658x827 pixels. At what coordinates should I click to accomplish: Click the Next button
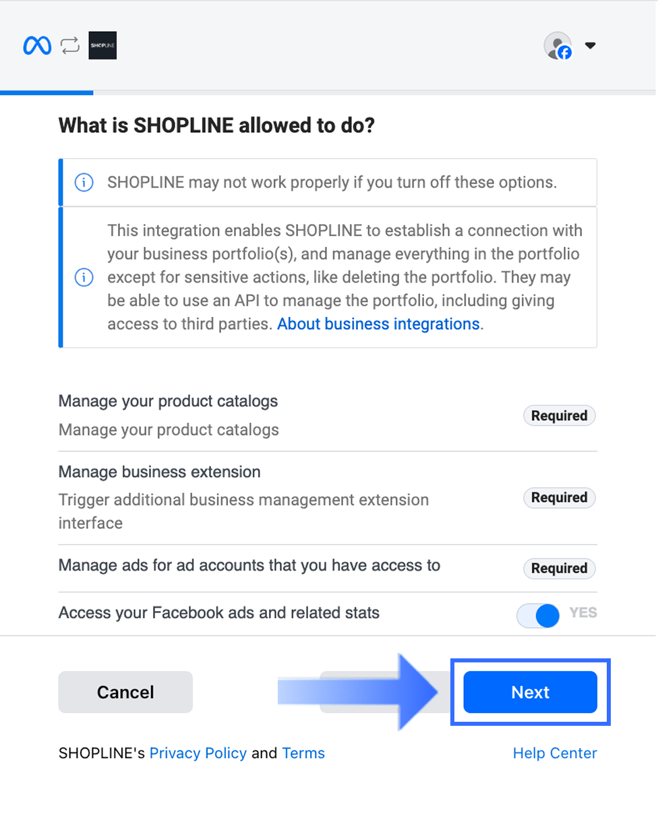click(530, 692)
